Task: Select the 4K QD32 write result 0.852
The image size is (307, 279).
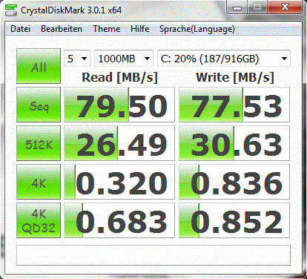Action: (234, 220)
